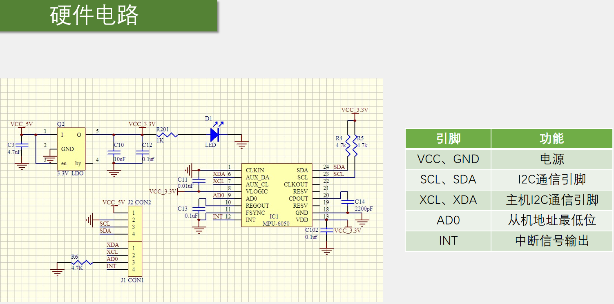The width and height of the screenshot is (614, 304).
Task: Select the C11 0.01uF capacitor symbol
Action: (199, 181)
